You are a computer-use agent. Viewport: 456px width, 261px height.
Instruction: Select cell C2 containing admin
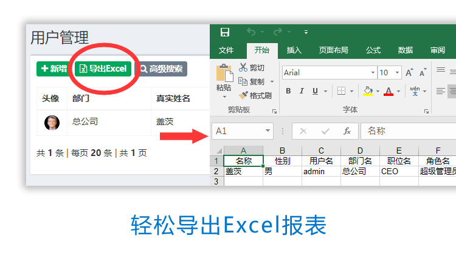321,171
